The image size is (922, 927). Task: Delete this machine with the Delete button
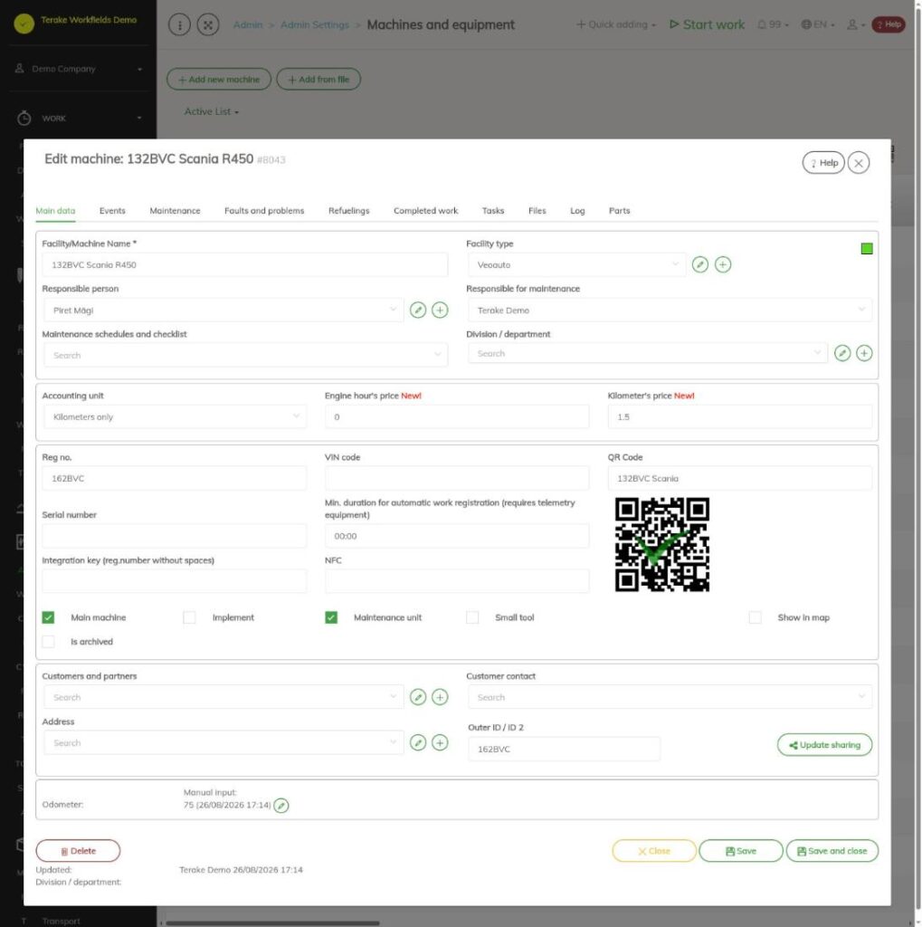coord(78,851)
